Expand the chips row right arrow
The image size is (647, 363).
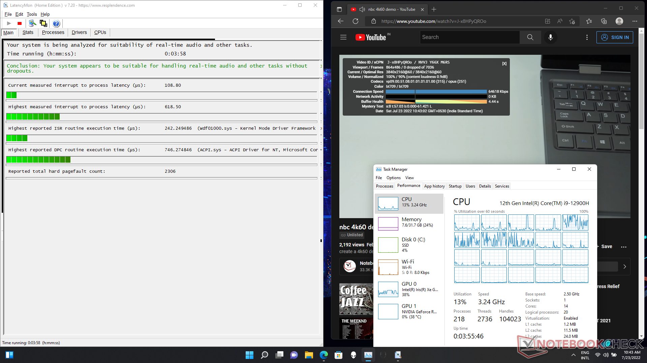(x=624, y=267)
